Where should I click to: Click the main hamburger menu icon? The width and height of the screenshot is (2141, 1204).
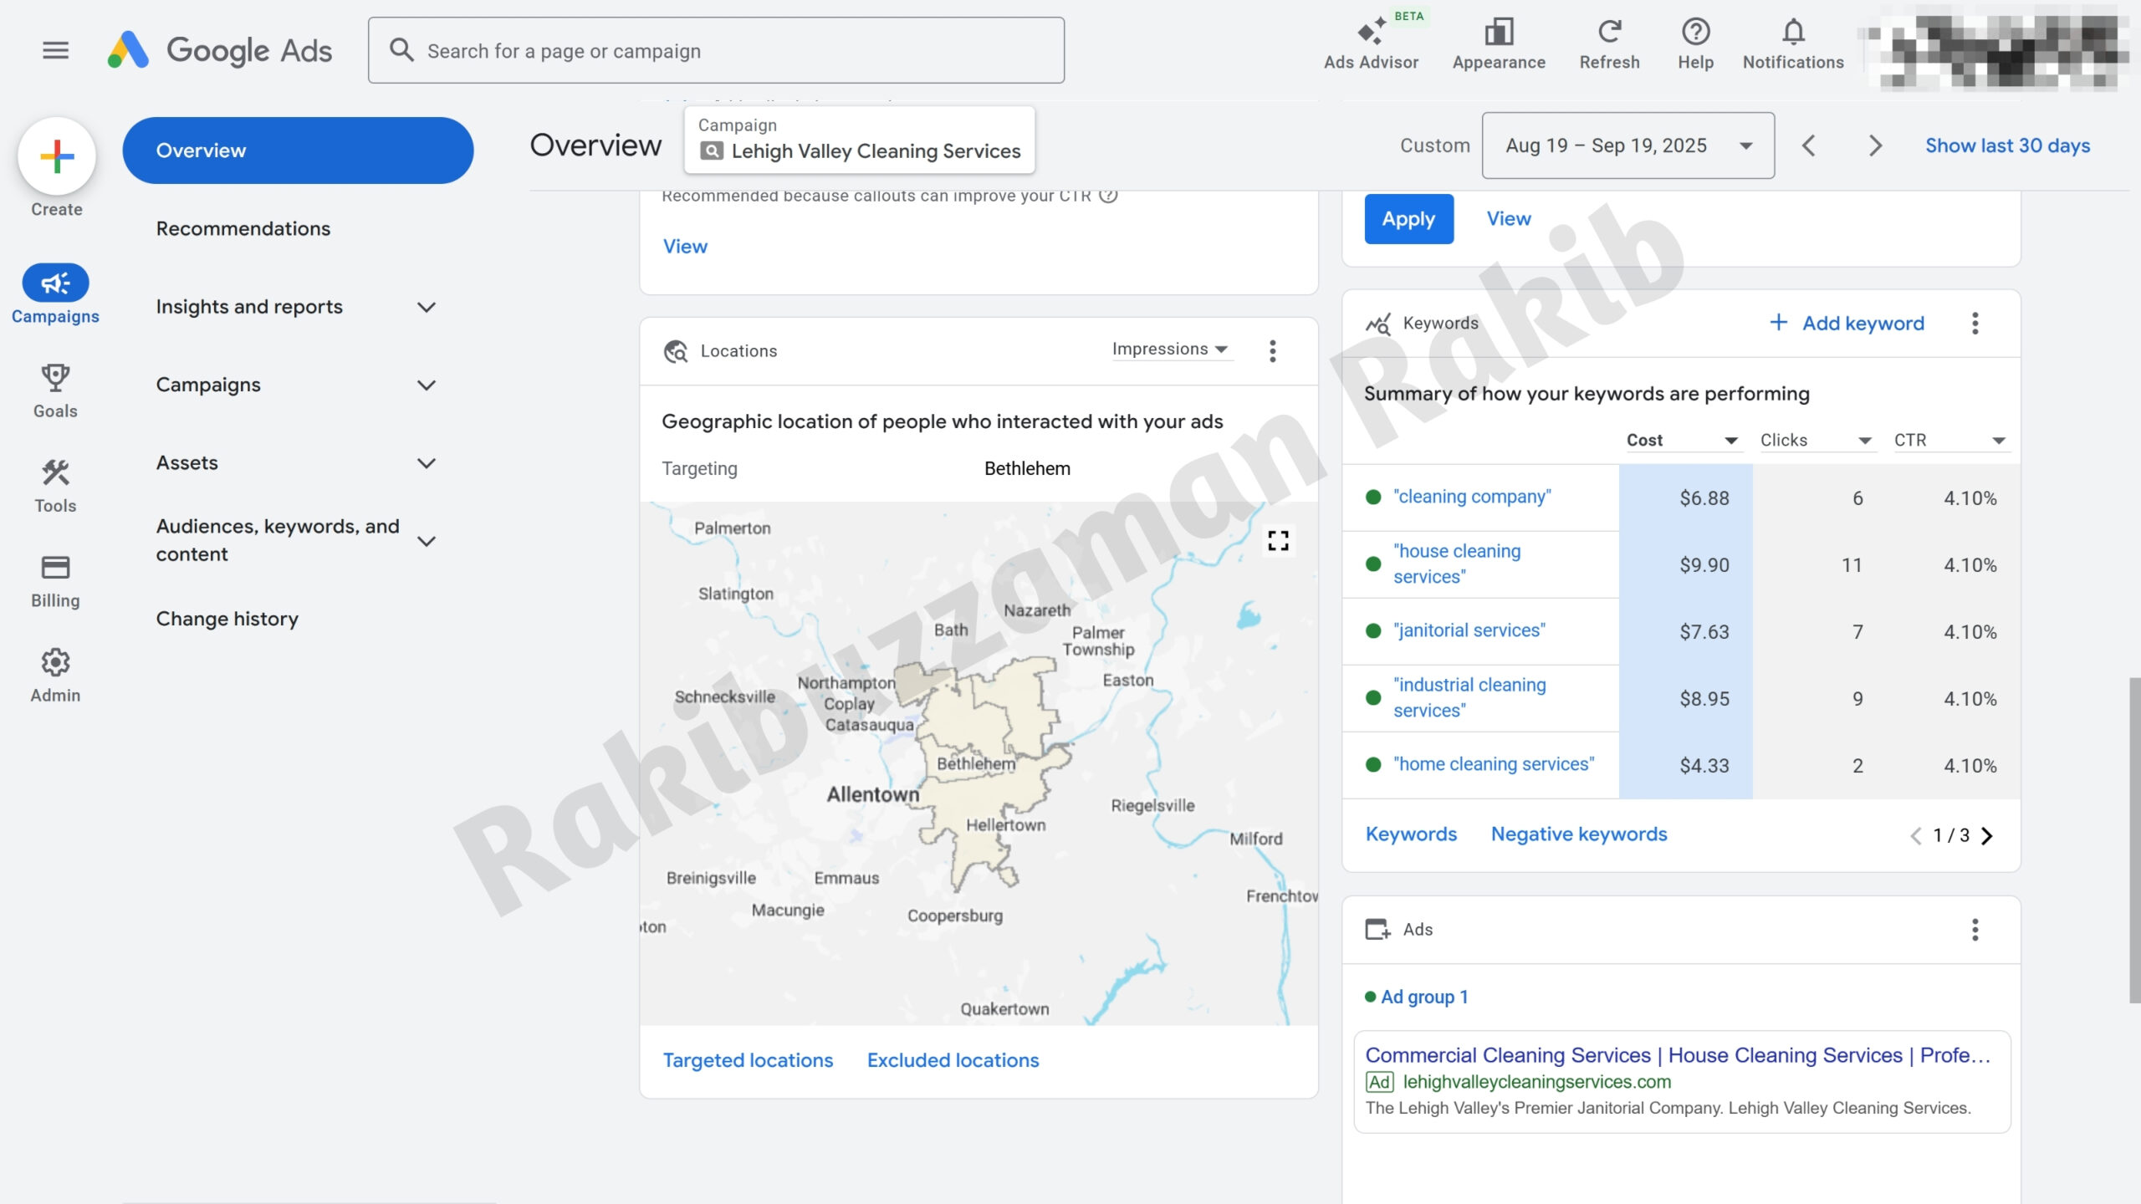(x=55, y=50)
